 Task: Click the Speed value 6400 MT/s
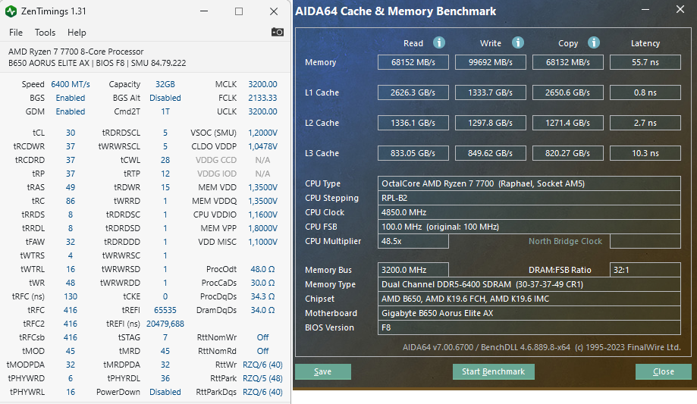[71, 84]
